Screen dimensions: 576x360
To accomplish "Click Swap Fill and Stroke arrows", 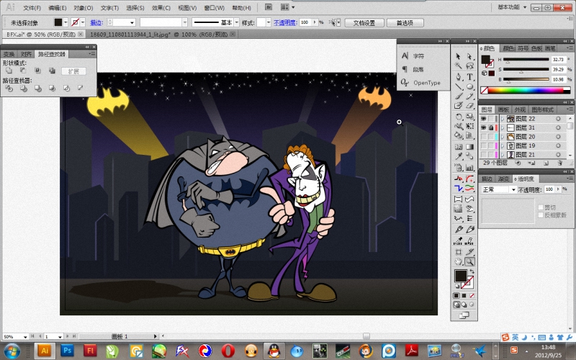I will point(472,271).
